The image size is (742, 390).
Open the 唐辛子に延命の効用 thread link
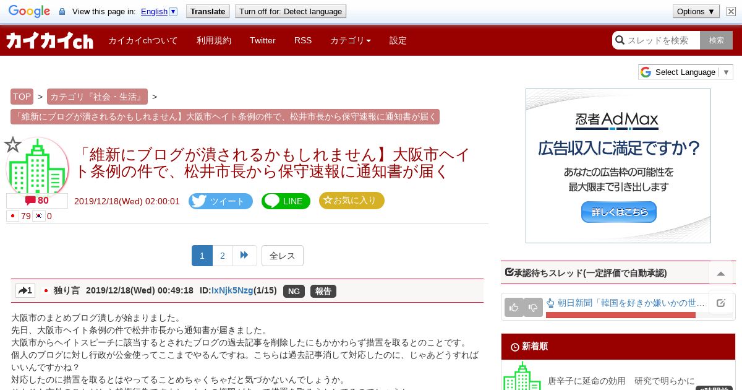point(621,381)
